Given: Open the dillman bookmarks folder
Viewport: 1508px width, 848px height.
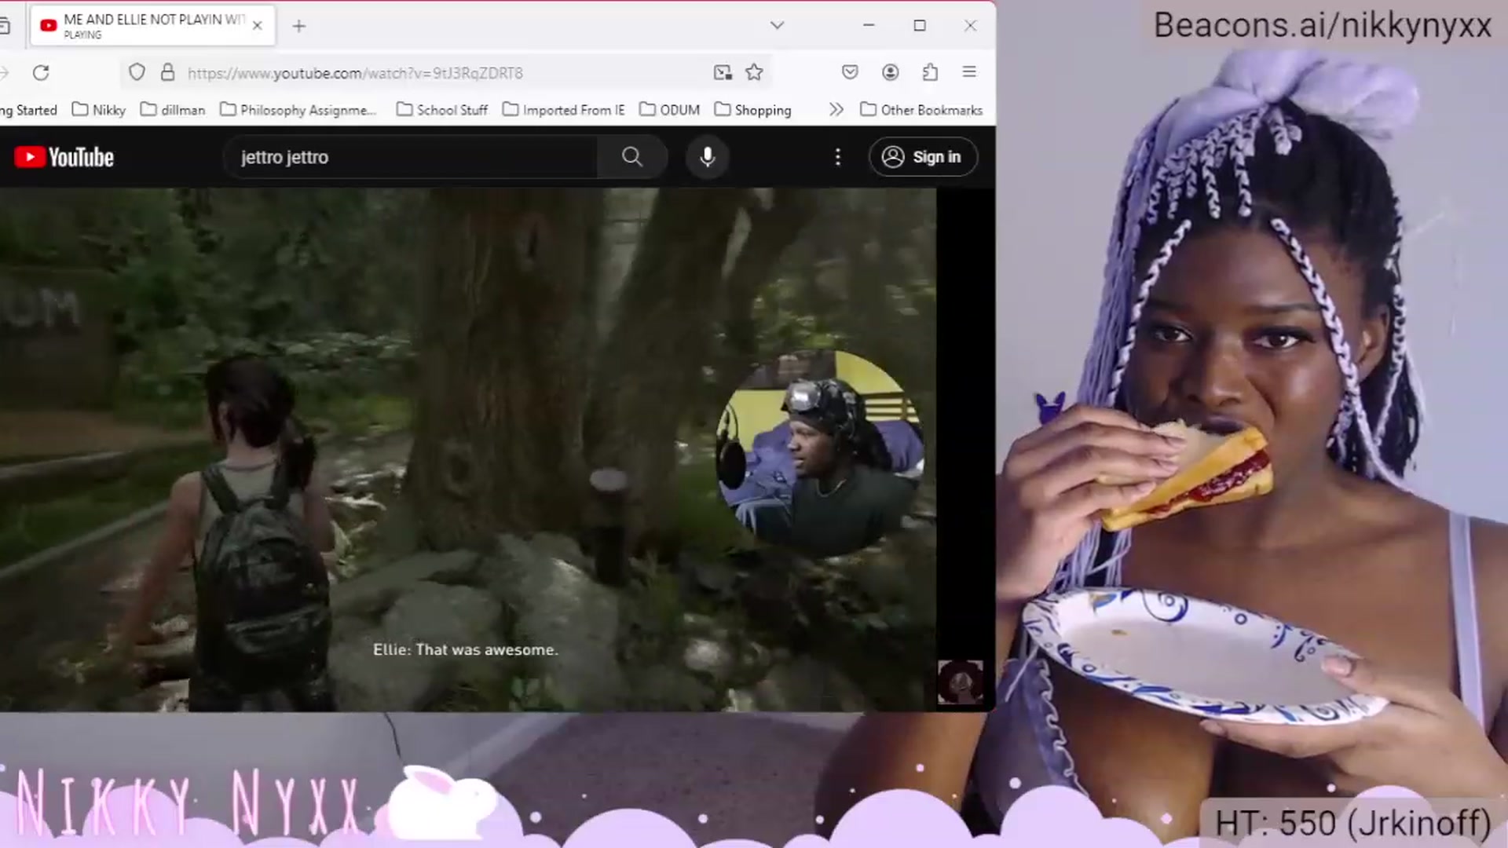Looking at the screenshot, I should [173, 110].
